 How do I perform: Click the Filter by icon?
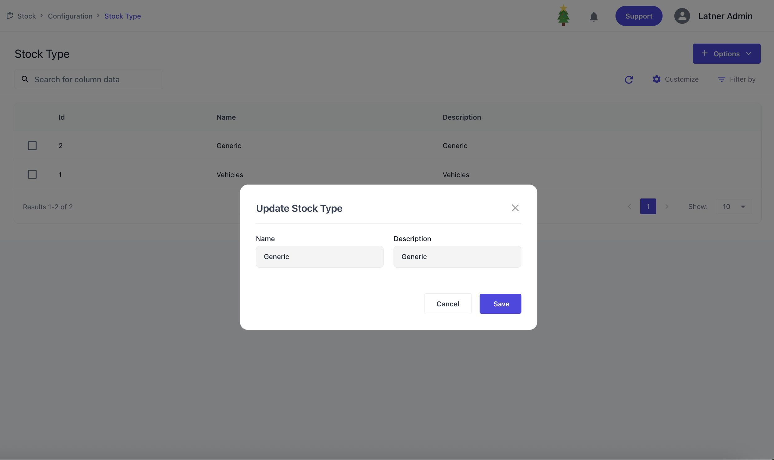tap(721, 79)
